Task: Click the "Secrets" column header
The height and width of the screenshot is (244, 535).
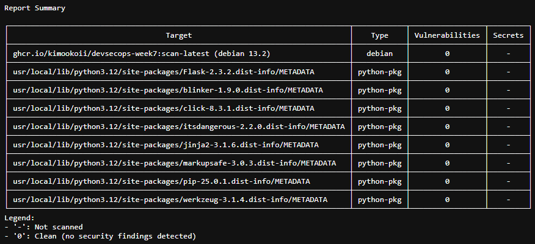Action: pyautogui.click(x=508, y=35)
